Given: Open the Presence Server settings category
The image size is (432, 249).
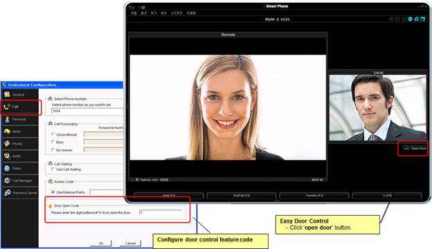Looking at the screenshot, I should coord(19,192).
